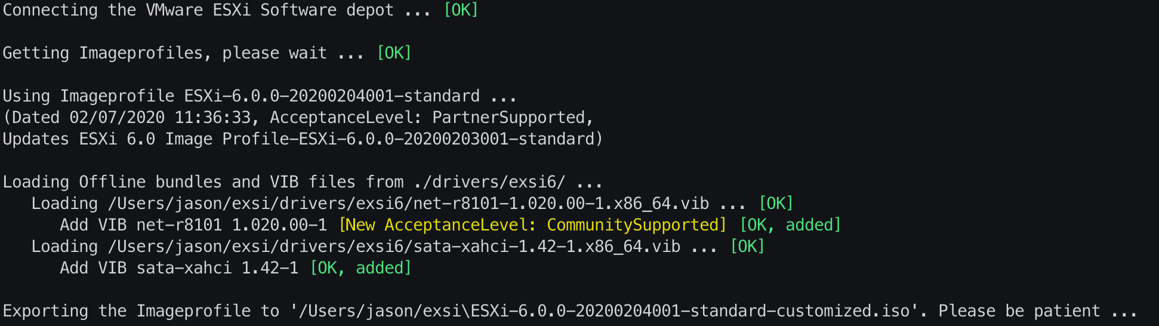The width and height of the screenshot is (1159, 326).
Task: Click the ./drivers/exsi6/ directory path
Action: [x=489, y=182]
